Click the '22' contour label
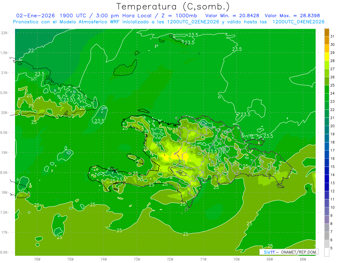The height and width of the screenshot is (263, 340). tap(31, 51)
